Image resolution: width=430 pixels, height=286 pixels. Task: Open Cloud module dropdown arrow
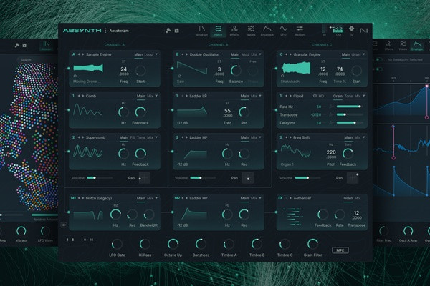coord(363,96)
